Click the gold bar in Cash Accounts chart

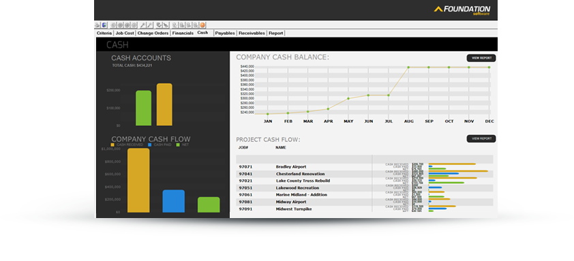164,104
